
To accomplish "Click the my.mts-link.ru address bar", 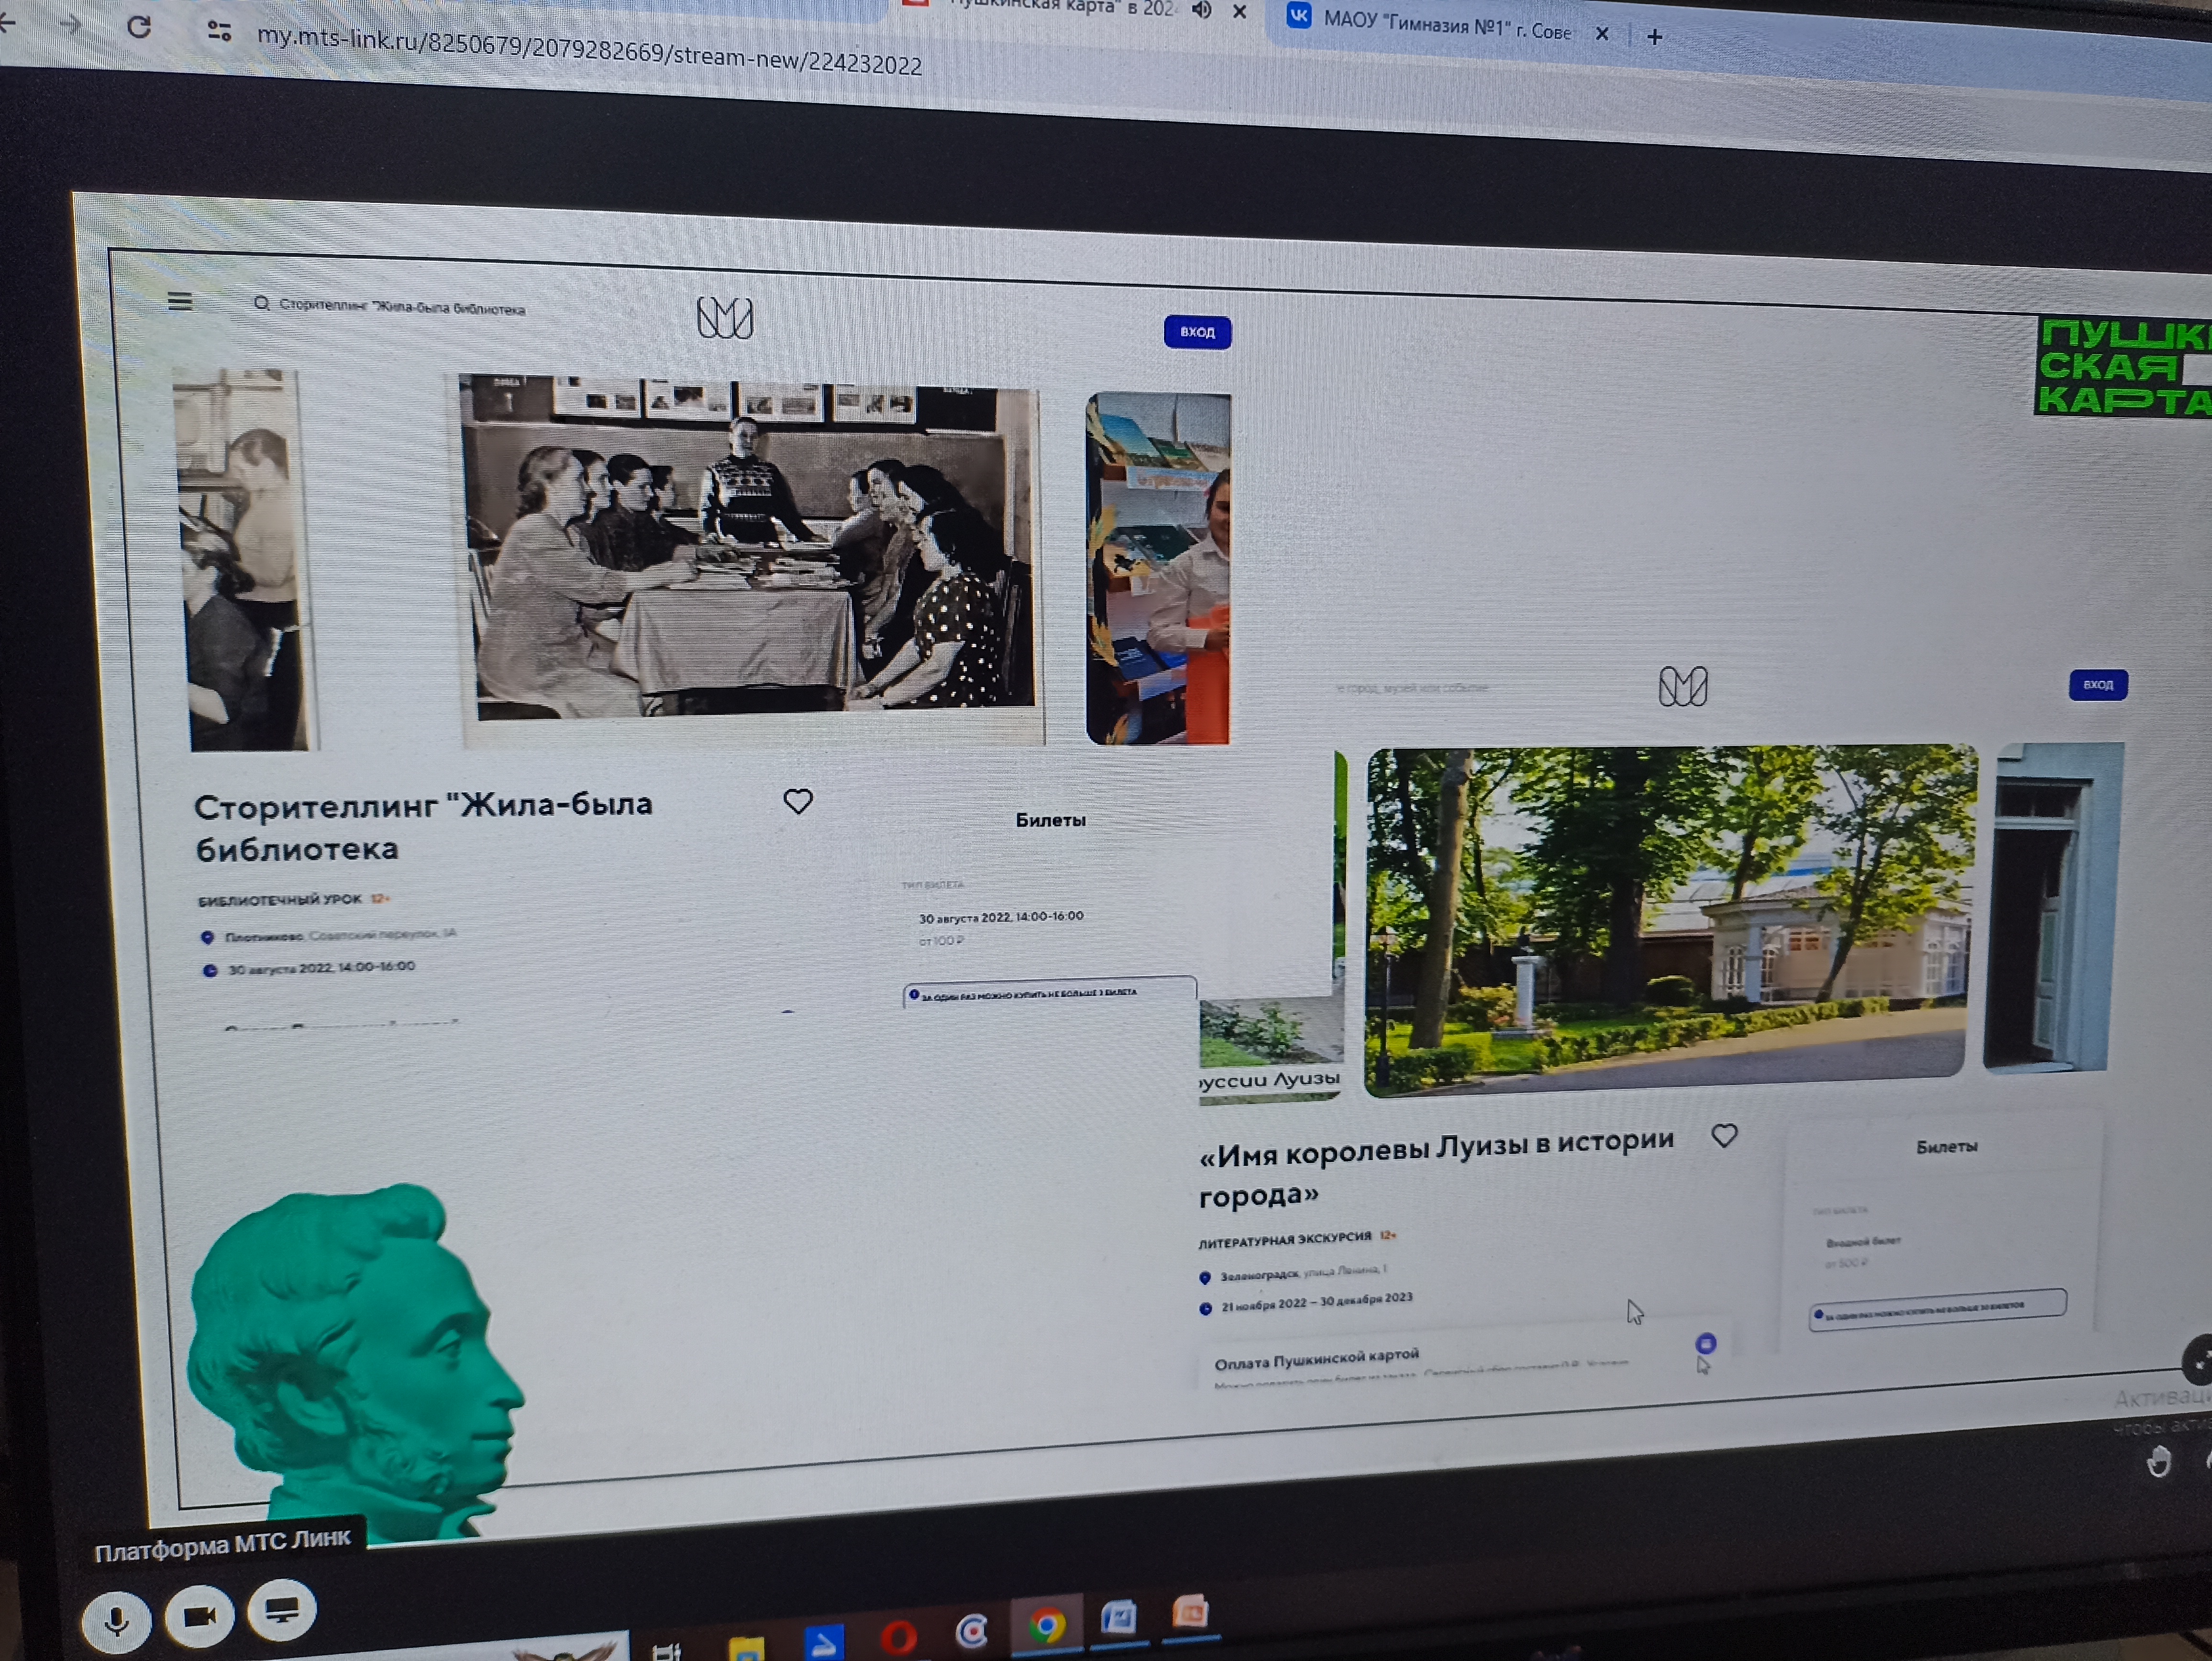I will (589, 51).
